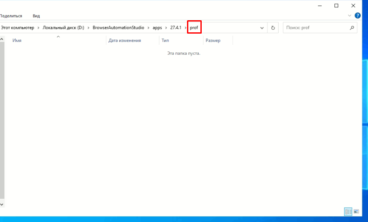The width and height of the screenshot is (368, 222).
Task: Refresh the prof folder view
Action: [x=273, y=28]
